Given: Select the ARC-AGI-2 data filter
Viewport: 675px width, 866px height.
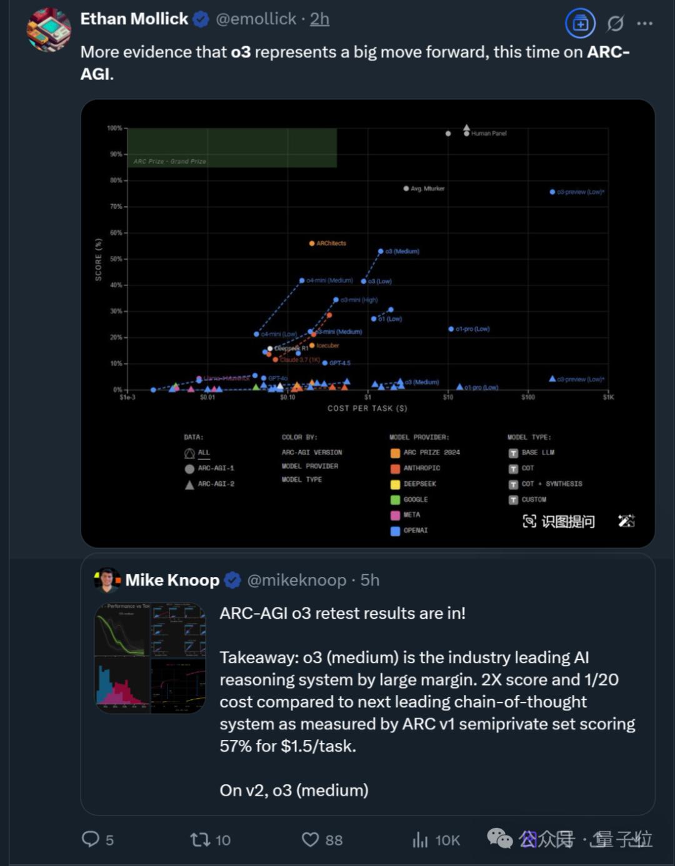Looking at the screenshot, I should click(209, 484).
